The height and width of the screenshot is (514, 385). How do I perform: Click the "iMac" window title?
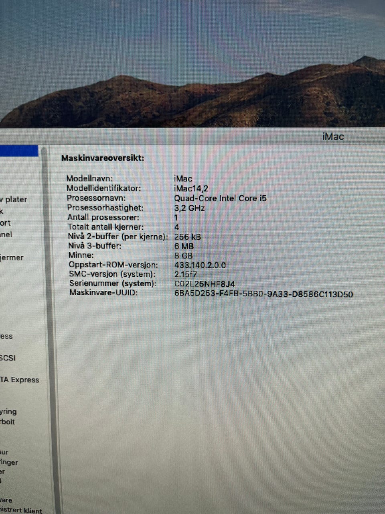[x=333, y=137]
